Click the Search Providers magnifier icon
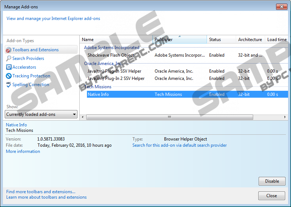The width and height of the screenshot is (291, 207). (x=9, y=58)
